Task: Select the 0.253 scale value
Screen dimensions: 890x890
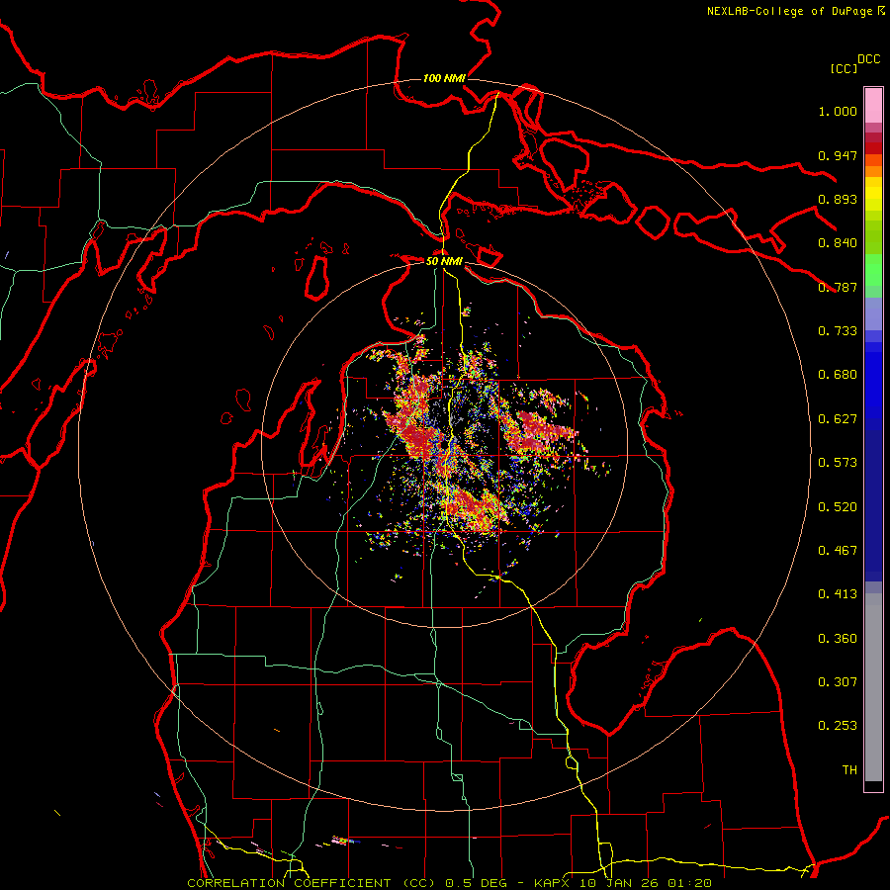Action: click(x=838, y=726)
